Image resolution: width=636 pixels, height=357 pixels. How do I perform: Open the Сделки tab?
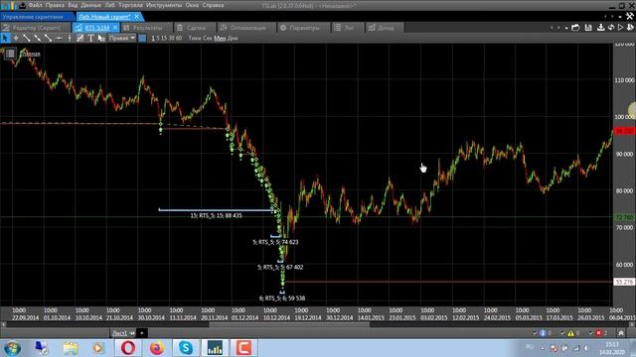pyautogui.click(x=196, y=28)
